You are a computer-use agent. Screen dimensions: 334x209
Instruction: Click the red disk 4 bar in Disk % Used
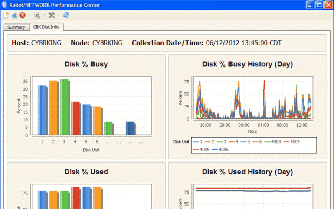[x=76, y=198]
